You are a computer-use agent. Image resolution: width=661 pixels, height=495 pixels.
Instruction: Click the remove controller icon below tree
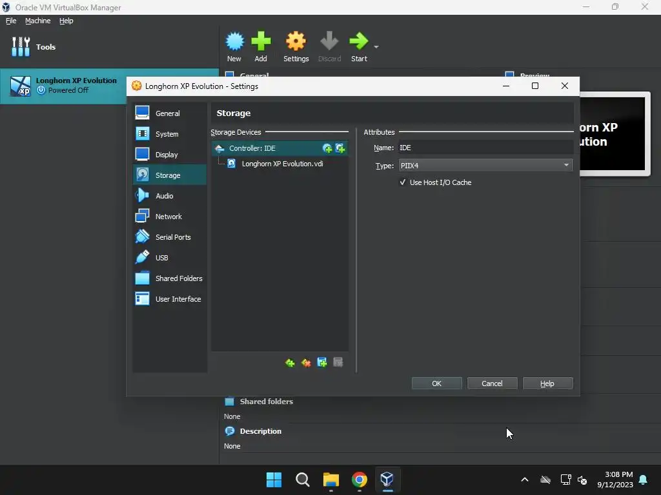click(306, 363)
